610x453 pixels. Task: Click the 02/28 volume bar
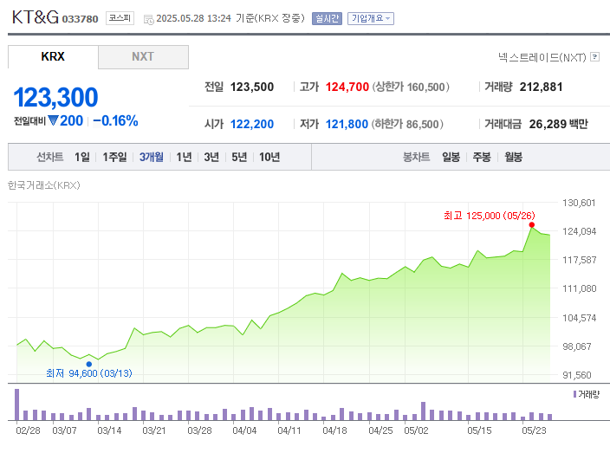pyautogui.click(x=16, y=404)
